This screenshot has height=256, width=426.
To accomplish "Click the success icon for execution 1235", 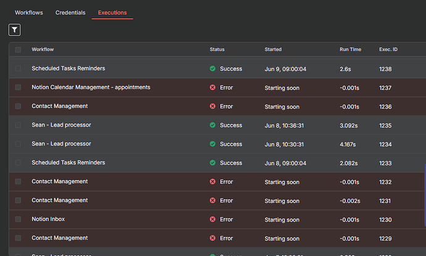I will (x=213, y=125).
